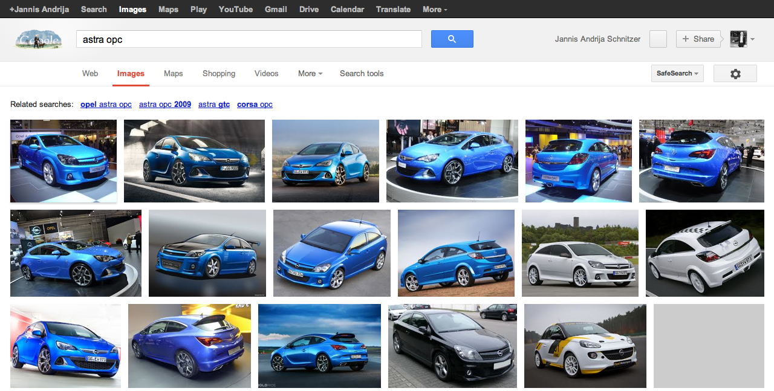Open second-row top-down front view blue Astra thumbnail

(332, 253)
